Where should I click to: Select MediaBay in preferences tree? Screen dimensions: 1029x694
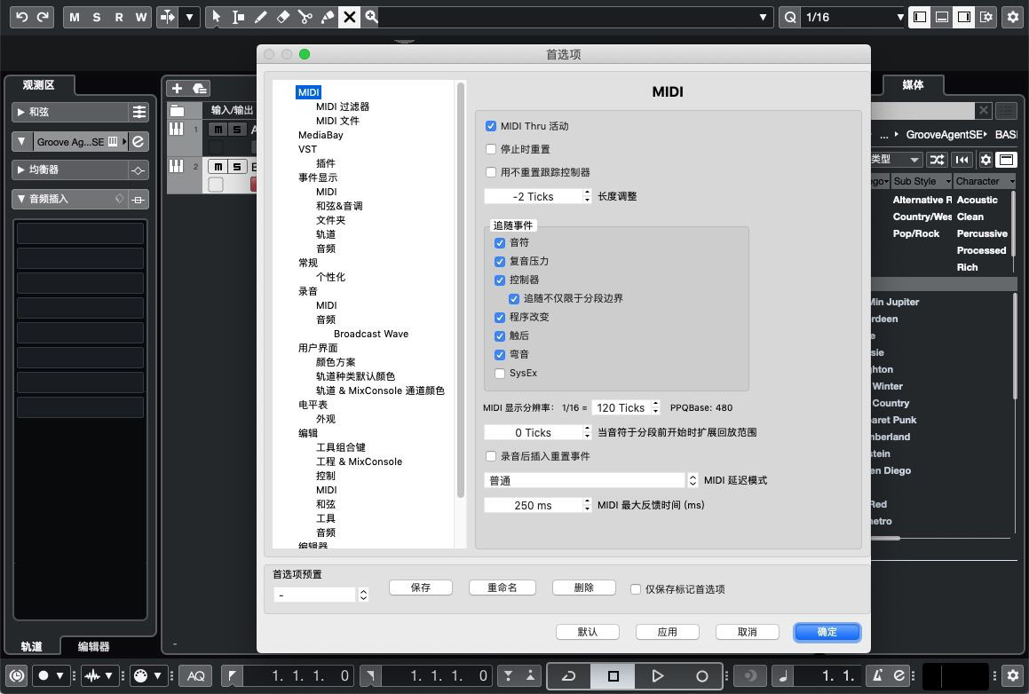[321, 135]
